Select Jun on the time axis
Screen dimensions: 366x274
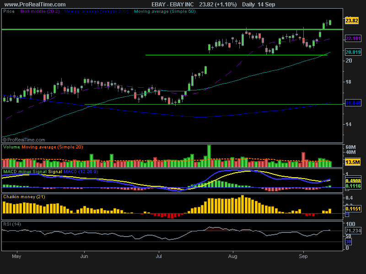pos(84,257)
